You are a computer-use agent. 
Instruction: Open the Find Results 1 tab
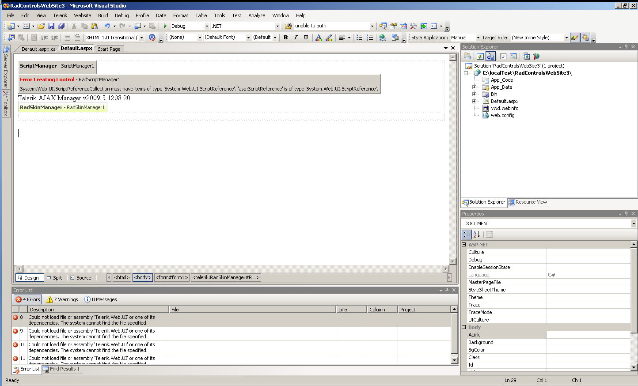(x=62, y=369)
